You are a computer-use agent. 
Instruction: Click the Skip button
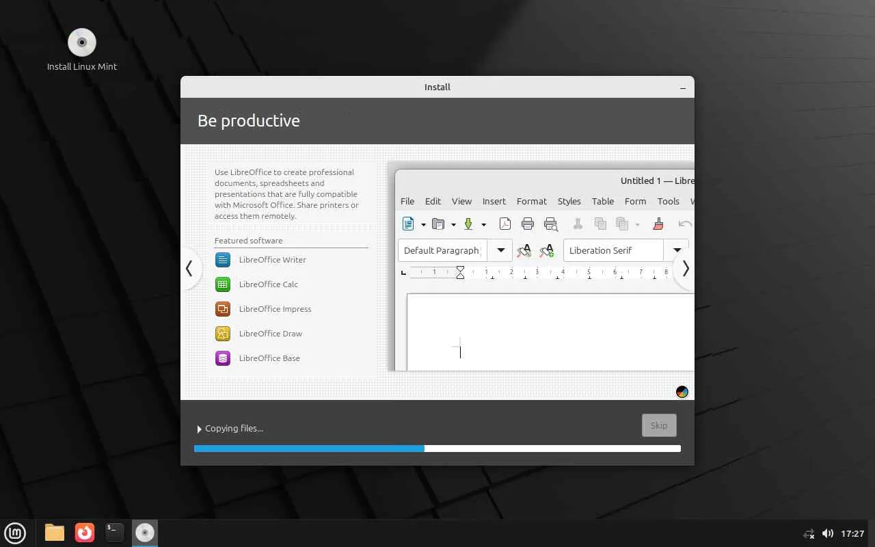(659, 425)
